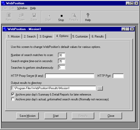Click the simultaneous searches field
Image resolution: width=140 pixels, height=130 pixels.
[x=62, y=67]
